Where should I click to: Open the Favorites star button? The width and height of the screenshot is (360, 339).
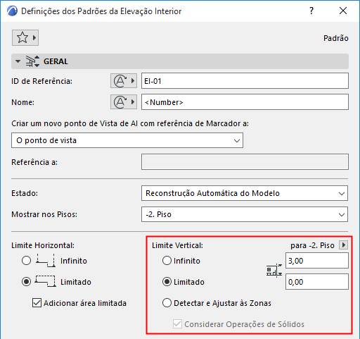click(25, 37)
